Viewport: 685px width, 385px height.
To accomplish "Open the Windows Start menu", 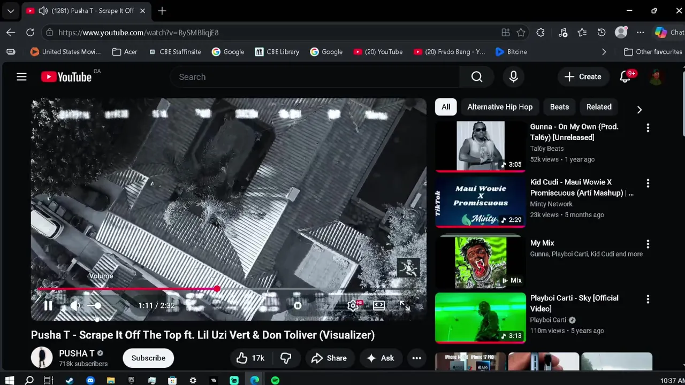I will pyautogui.click(x=10, y=380).
